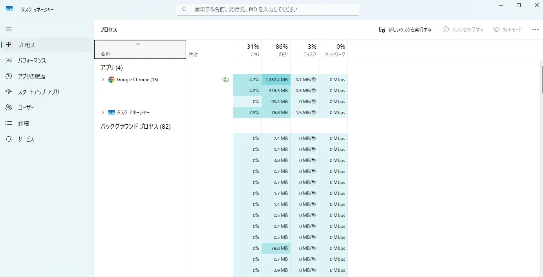
Task: Expand the Google Chrome (15) process group
Action: [x=102, y=80]
